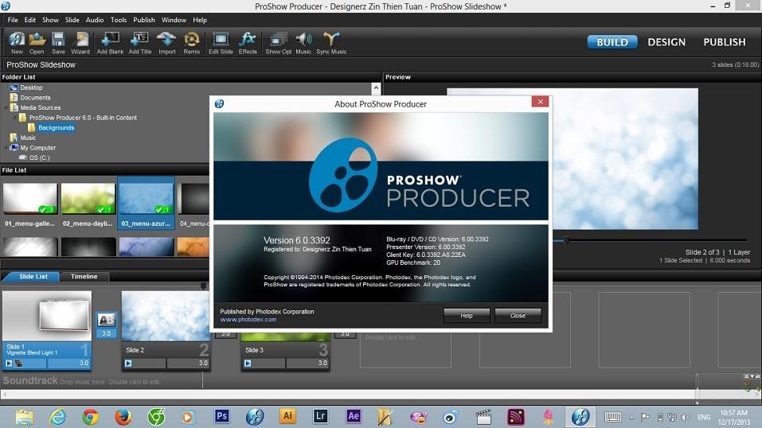The image size is (762, 428).
Task: Select Documents in the Folder List
Action: 35,98
